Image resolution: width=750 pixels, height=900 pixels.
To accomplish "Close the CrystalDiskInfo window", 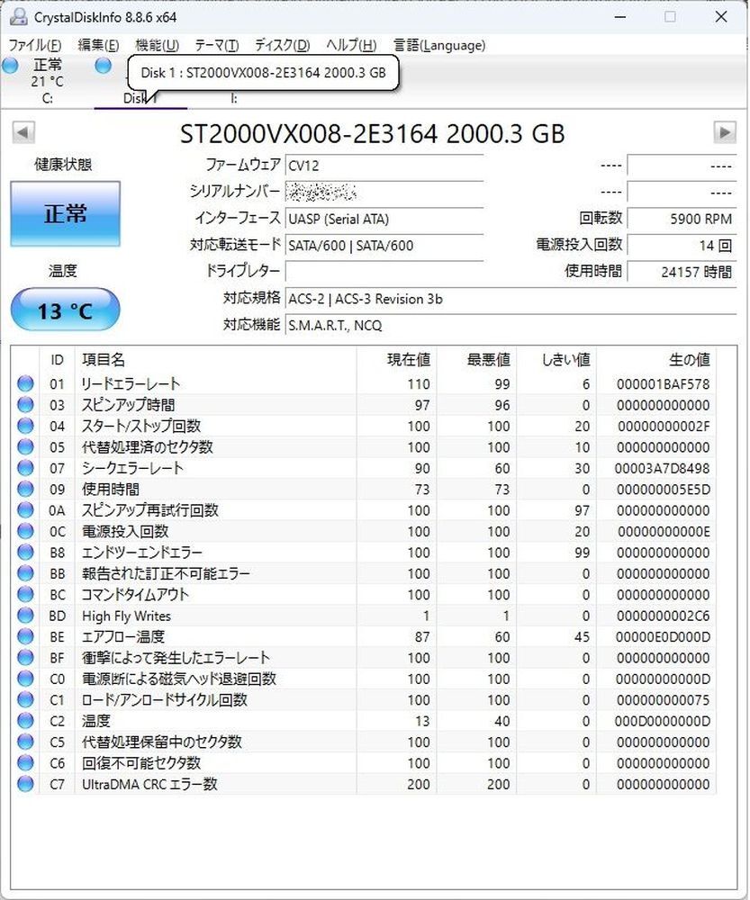I will [721, 16].
